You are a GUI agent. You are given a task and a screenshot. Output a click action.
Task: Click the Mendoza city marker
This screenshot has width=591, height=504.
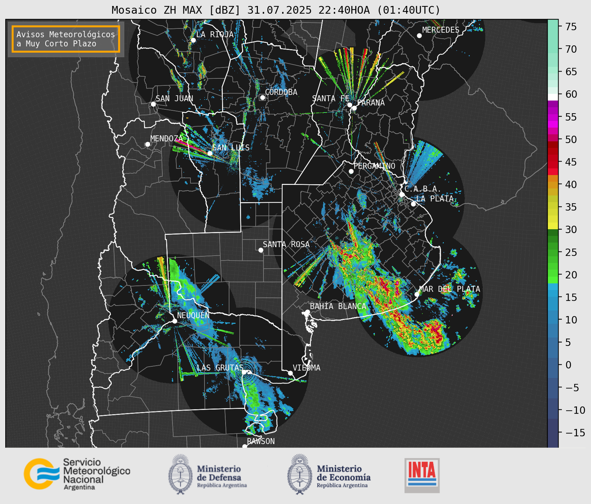click(147, 144)
